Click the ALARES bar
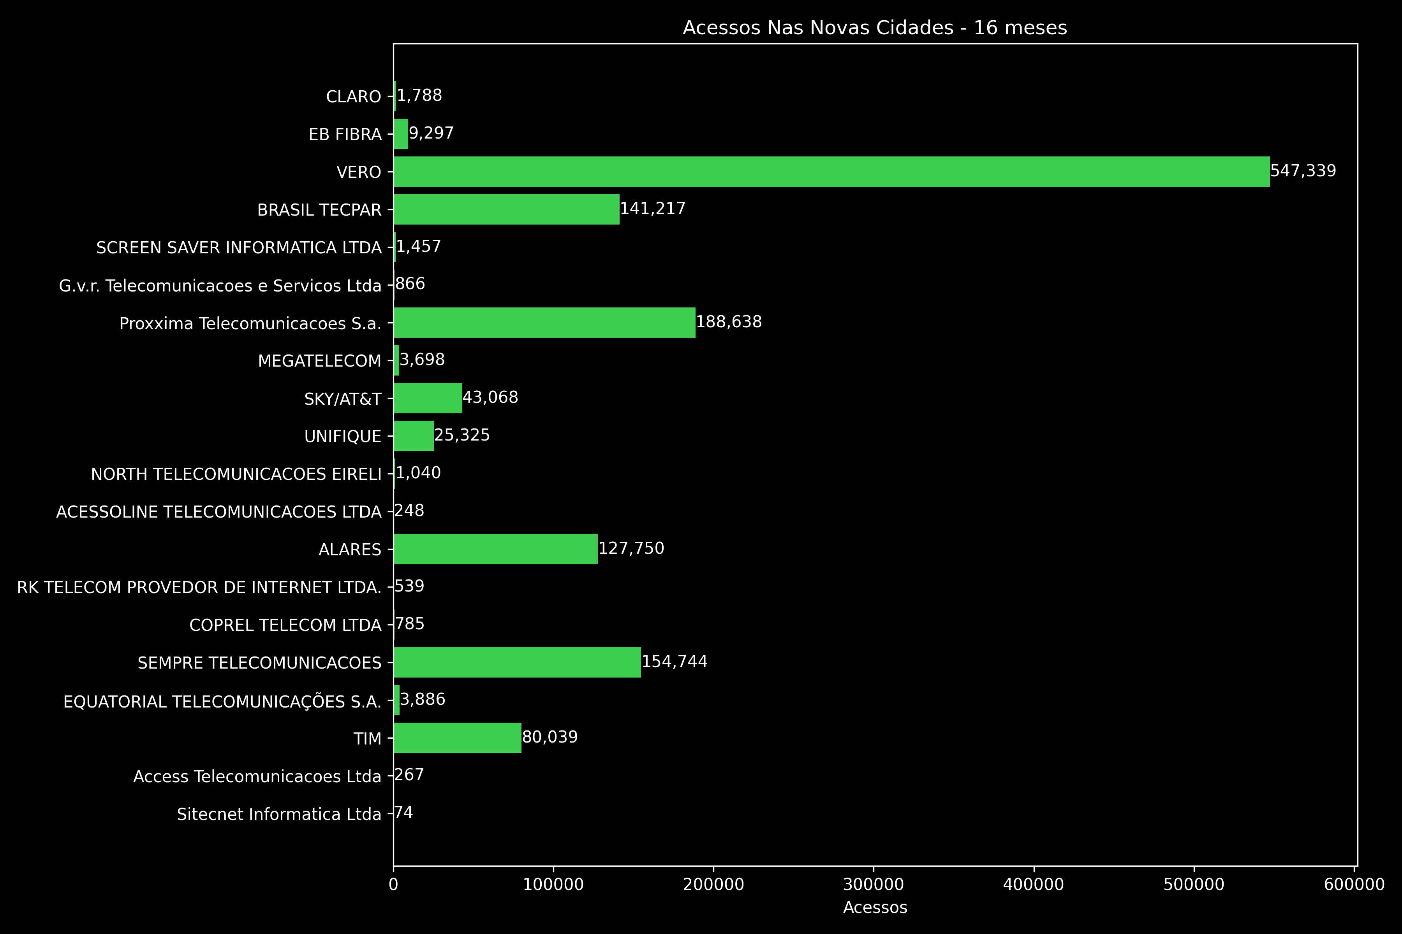Screen dimensions: 1402x934 pos(495,549)
